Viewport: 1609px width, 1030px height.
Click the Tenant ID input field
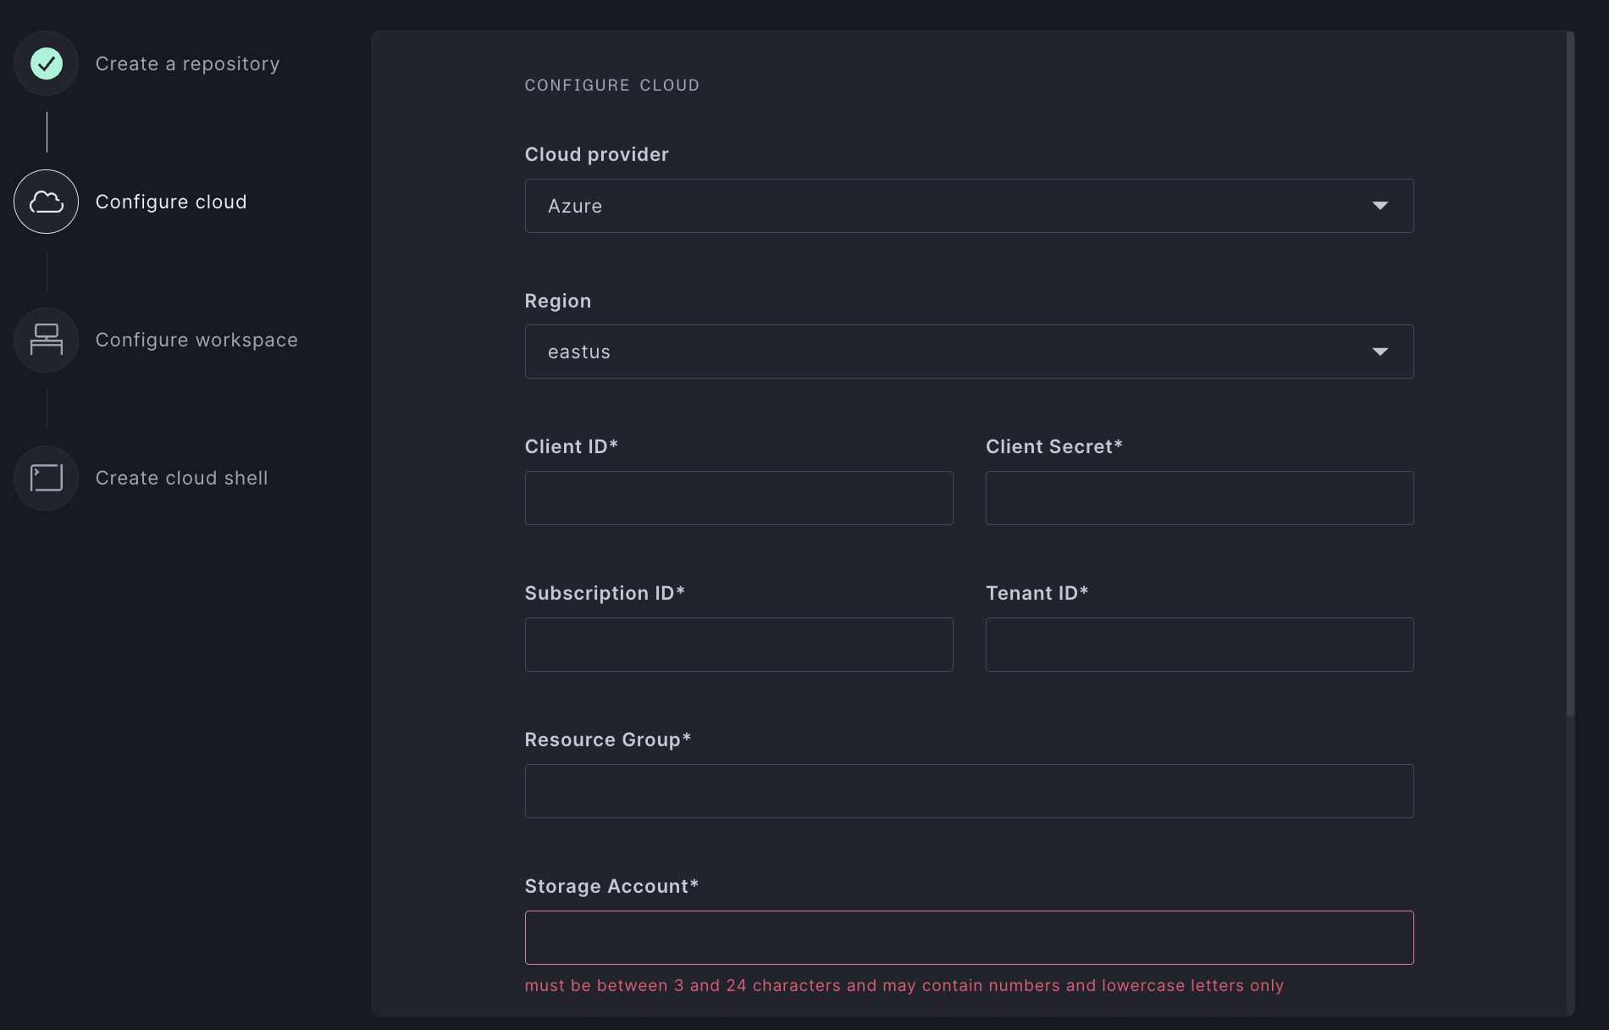pos(1199,645)
